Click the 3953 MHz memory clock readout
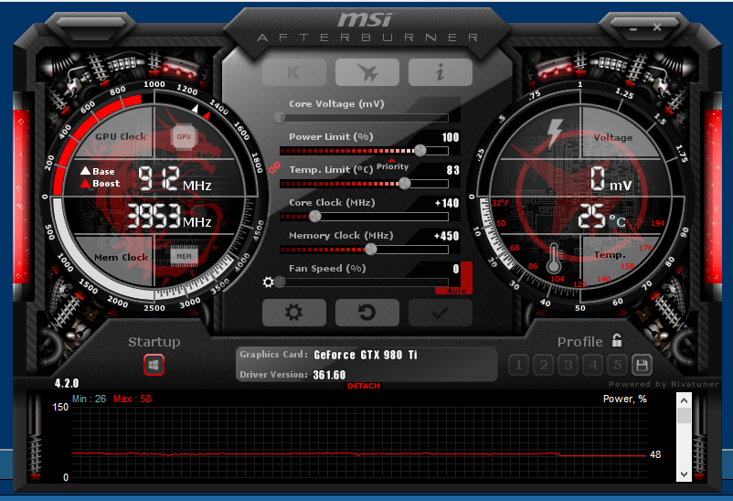 [x=169, y=216]
